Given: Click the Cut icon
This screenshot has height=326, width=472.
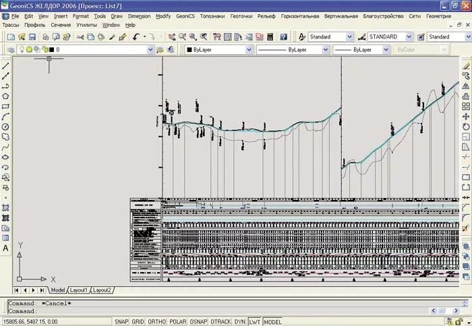Looking at the screenshot, I should click(x=80, y=37).
